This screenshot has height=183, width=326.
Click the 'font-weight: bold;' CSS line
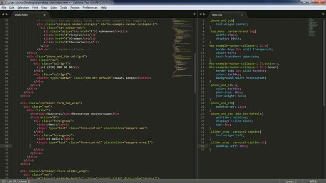coord(231,96)
